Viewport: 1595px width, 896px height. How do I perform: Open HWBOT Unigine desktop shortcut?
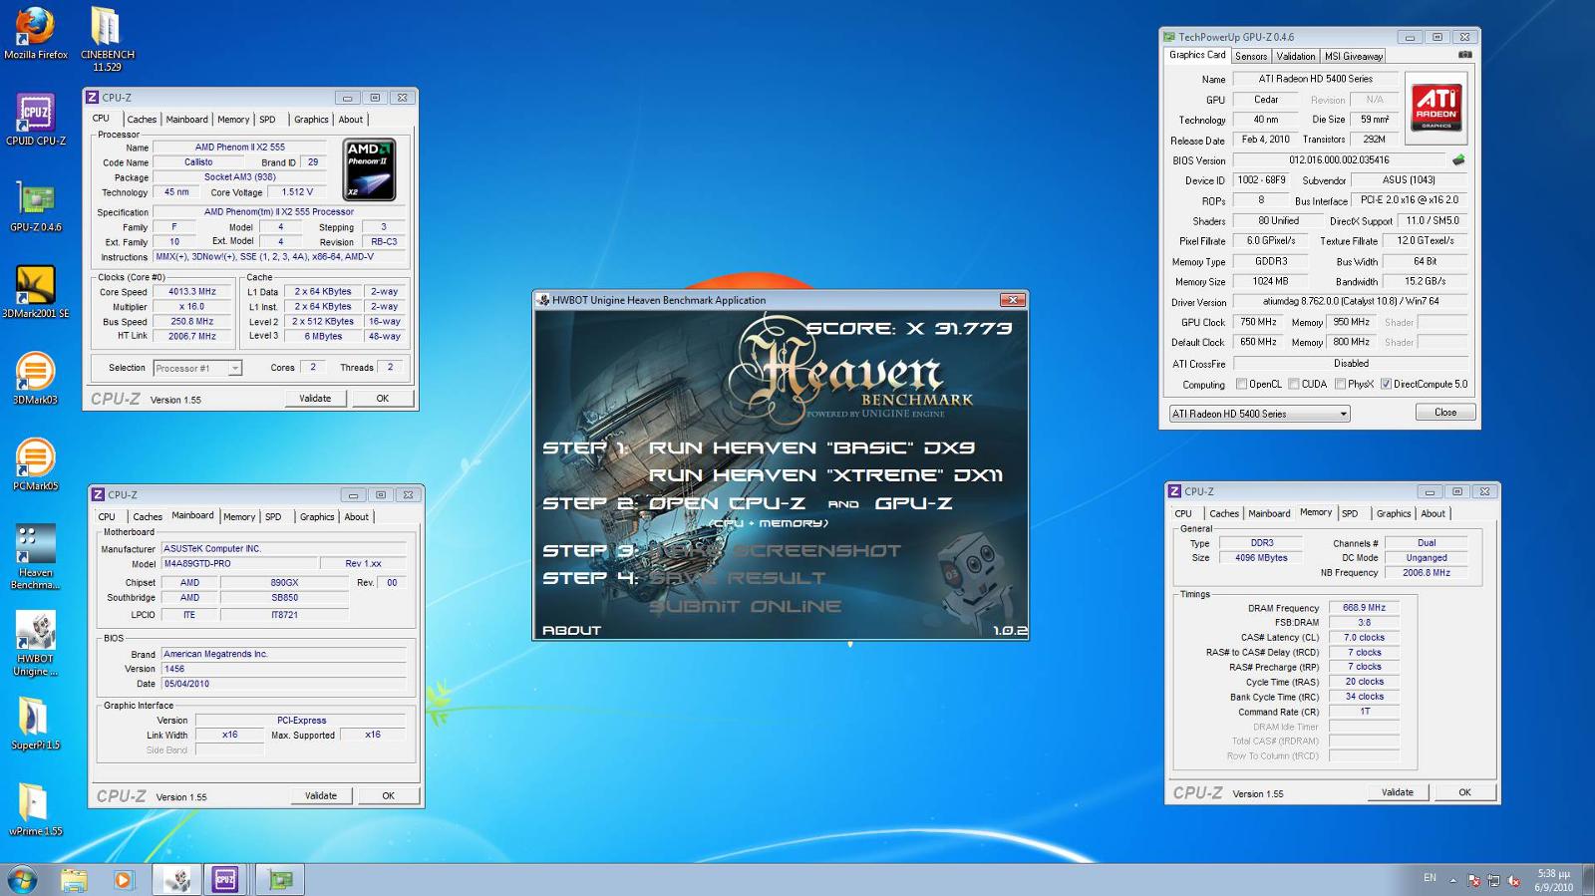tap(36, 644)
